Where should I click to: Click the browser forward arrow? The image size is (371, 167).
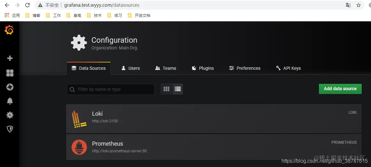[17, 5]
